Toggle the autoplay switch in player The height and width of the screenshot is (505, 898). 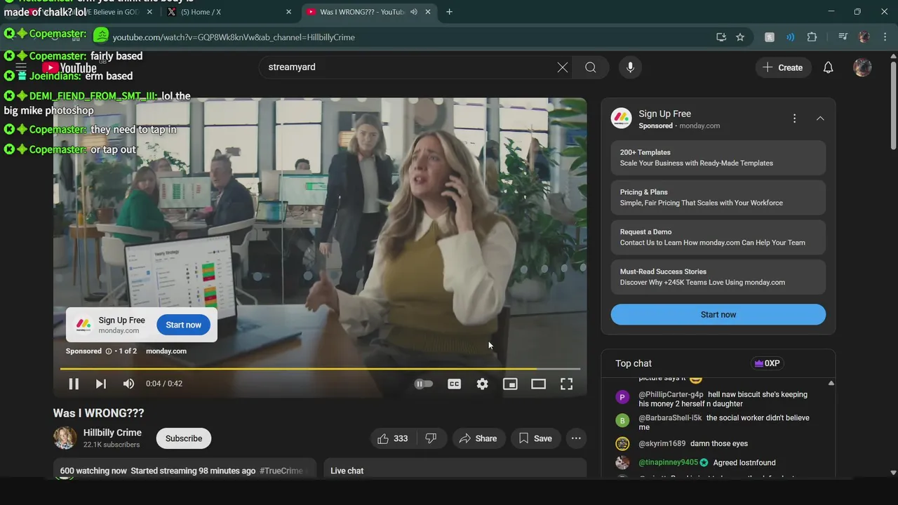(423, 384)
